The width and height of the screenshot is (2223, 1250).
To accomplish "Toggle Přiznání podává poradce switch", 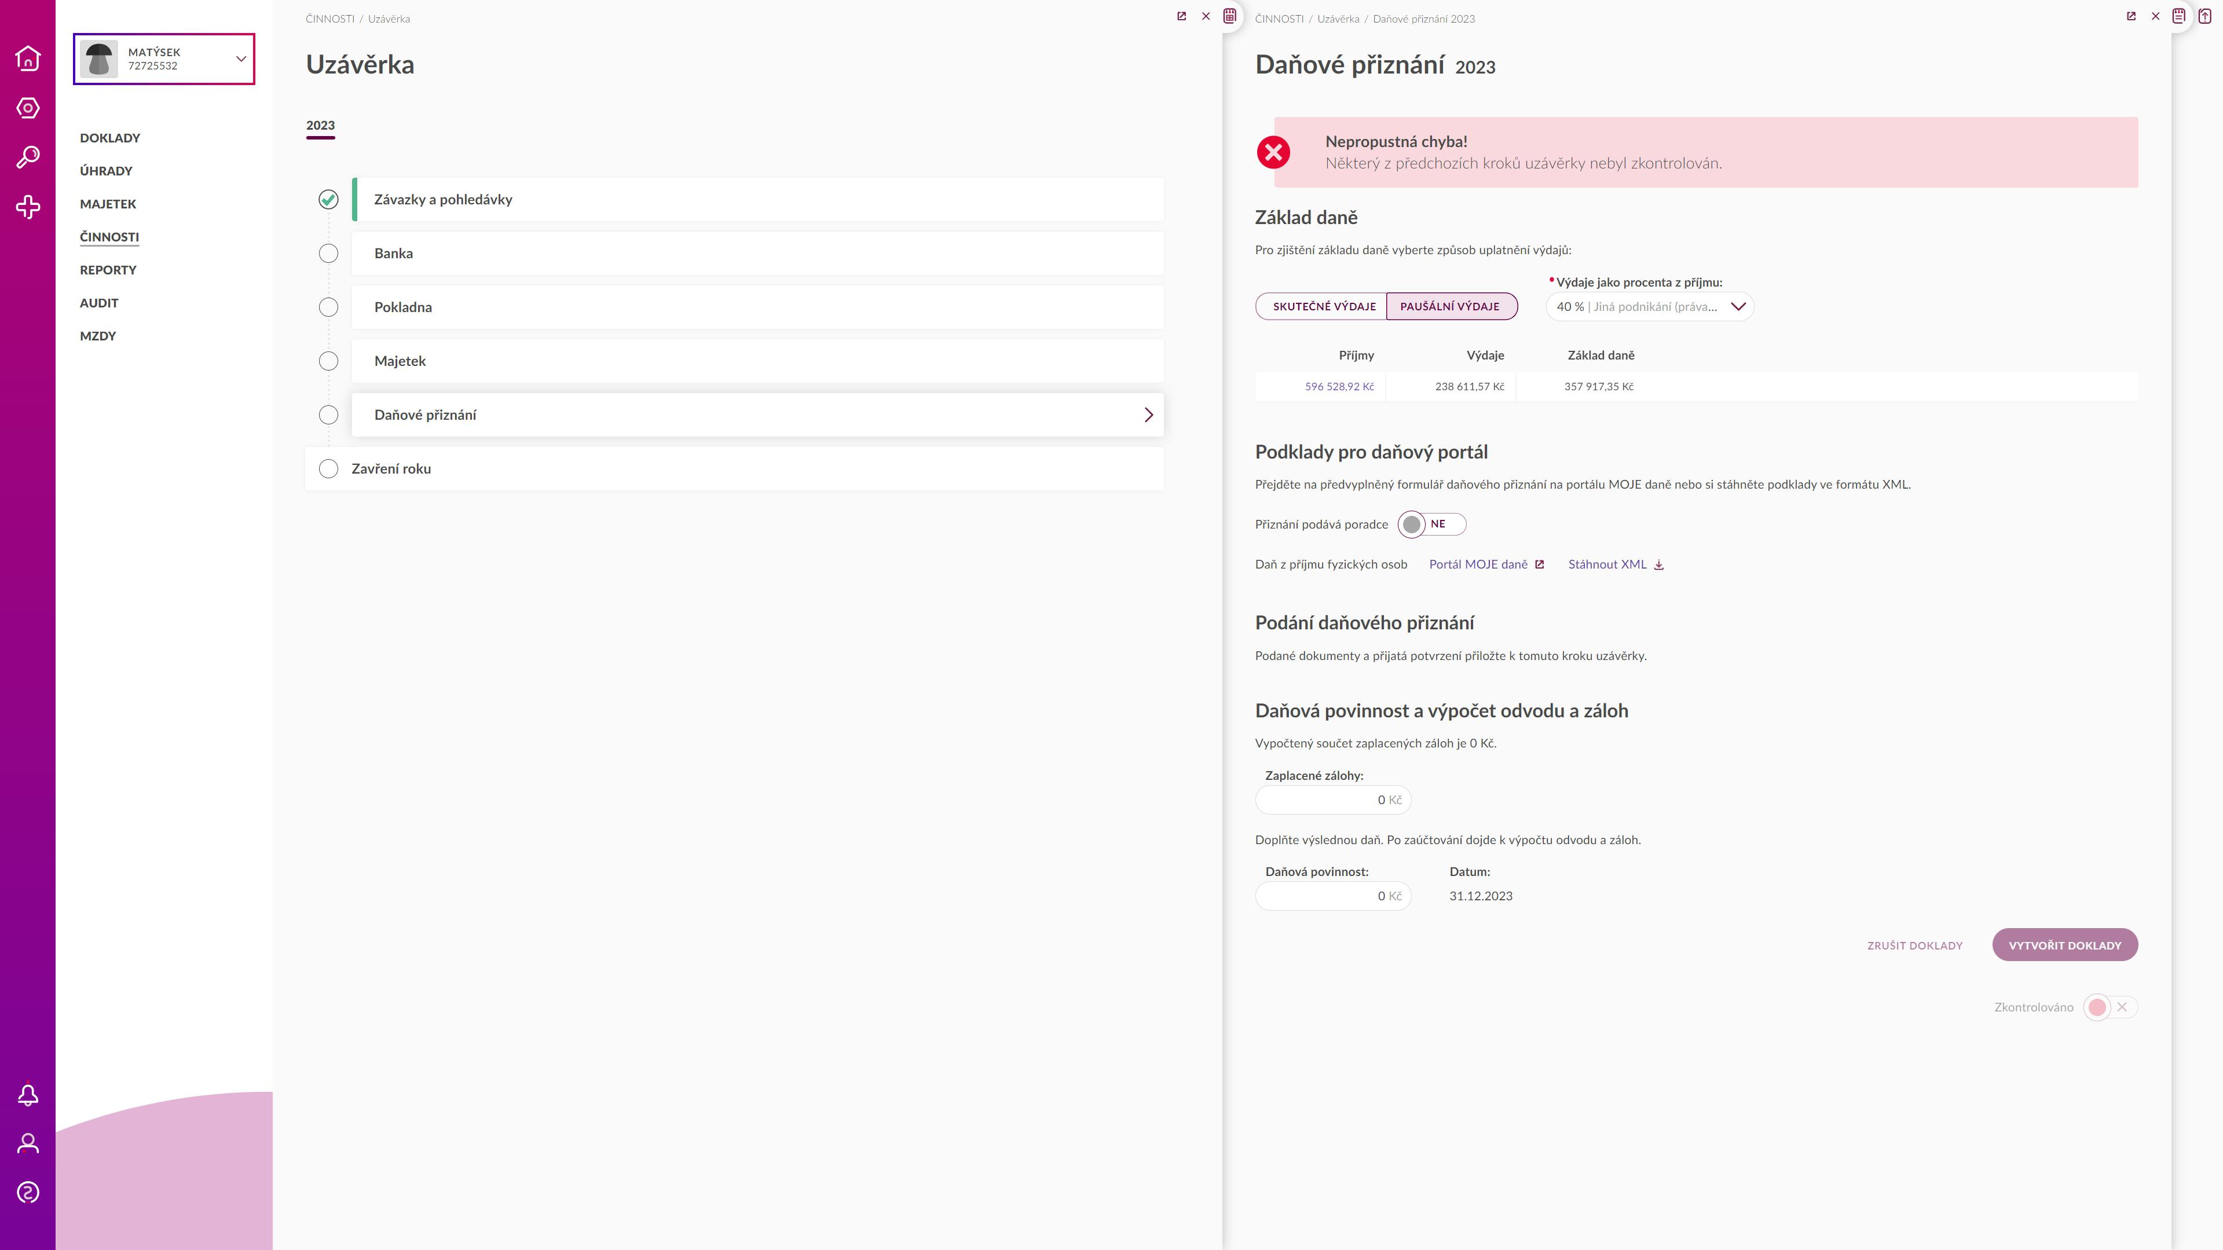I will click(x=1431, y=525).
